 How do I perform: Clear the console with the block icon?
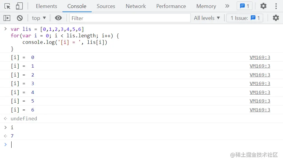(x=20, y=18)
